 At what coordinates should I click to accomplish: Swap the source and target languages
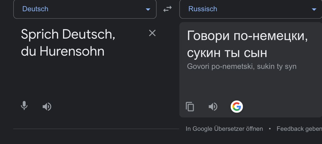(167, 9)
